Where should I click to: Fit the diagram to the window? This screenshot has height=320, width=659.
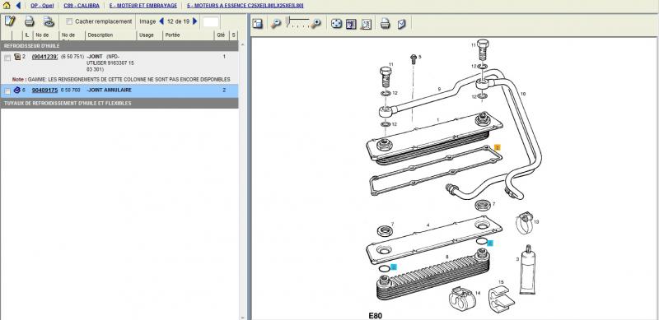coord(336,24)
